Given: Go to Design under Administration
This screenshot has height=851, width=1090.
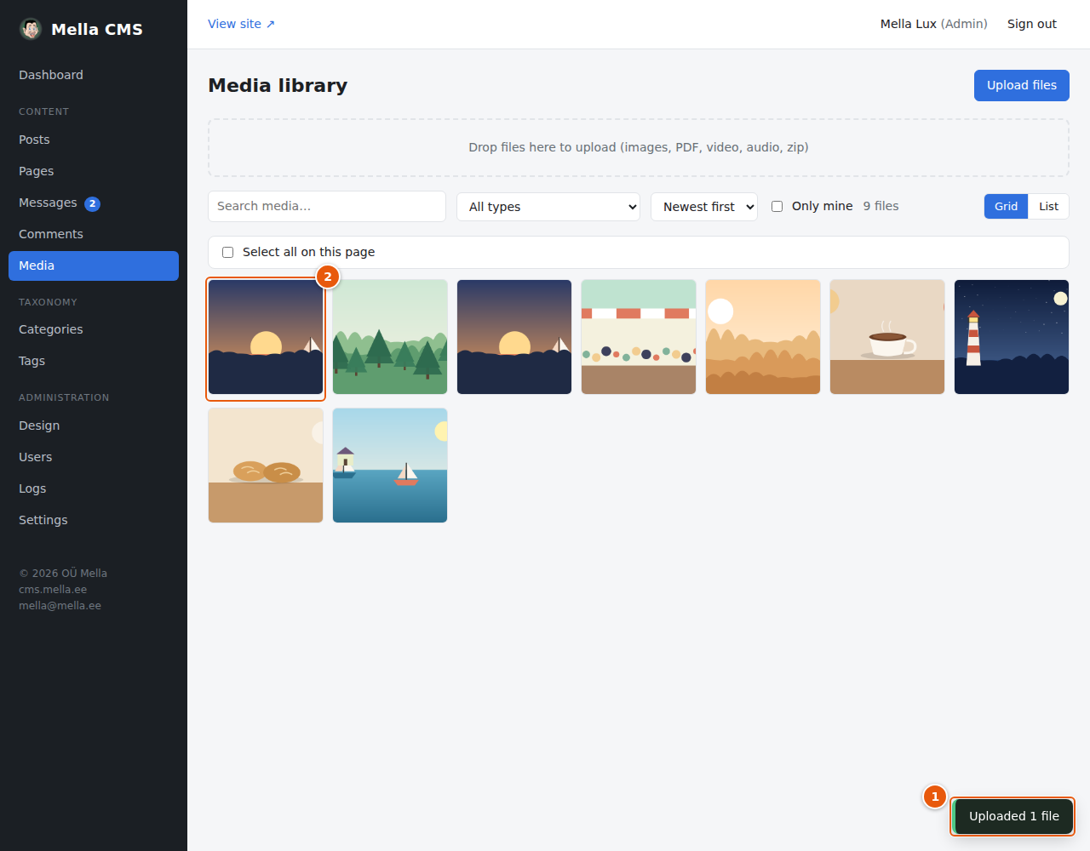Looking at the screenshot, I should coord(94,425).
